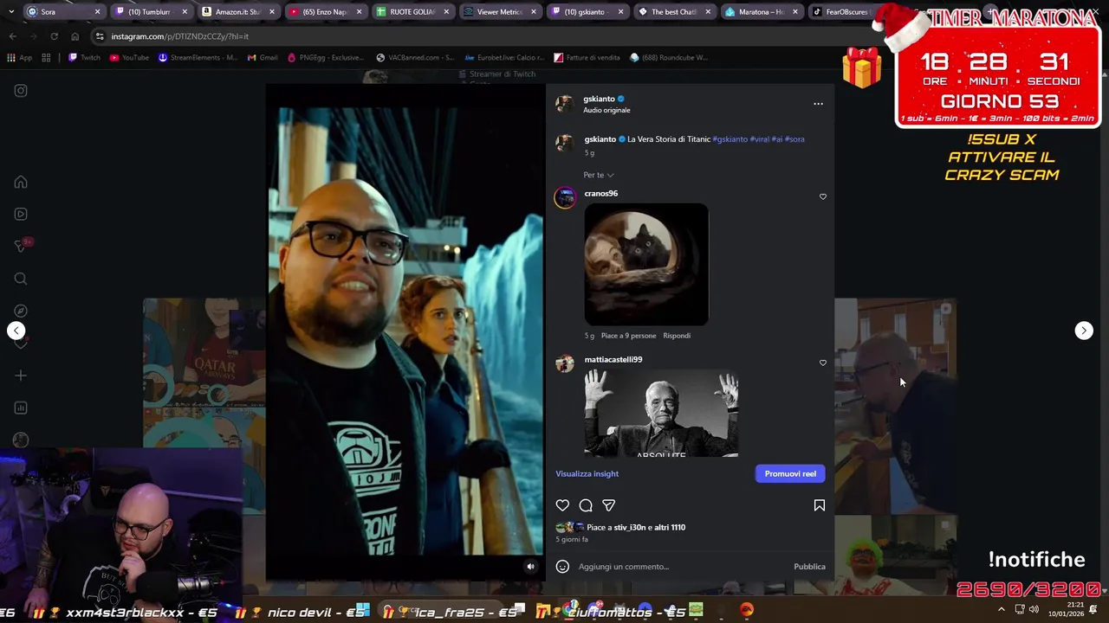Switch to FearOBscures TikTok tab
The image size is (1109, 623).
[x=840, y=12]
